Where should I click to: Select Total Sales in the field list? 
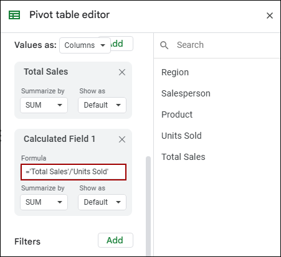(x=183, y=157)
